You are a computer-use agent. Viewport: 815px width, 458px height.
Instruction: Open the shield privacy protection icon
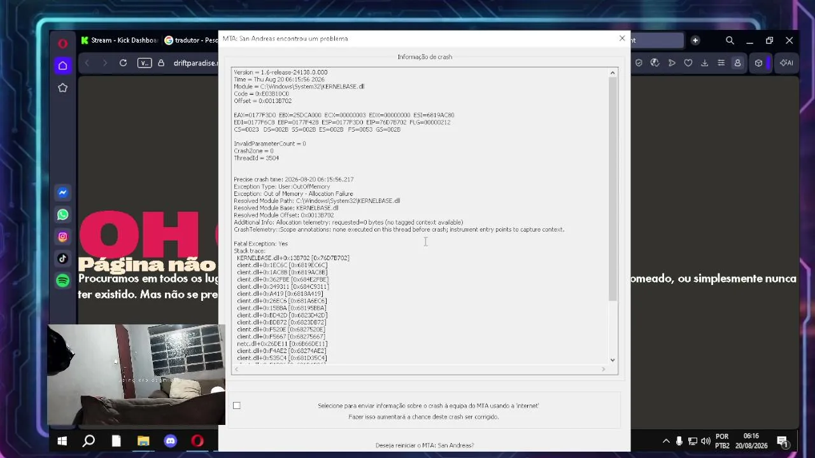639,63
